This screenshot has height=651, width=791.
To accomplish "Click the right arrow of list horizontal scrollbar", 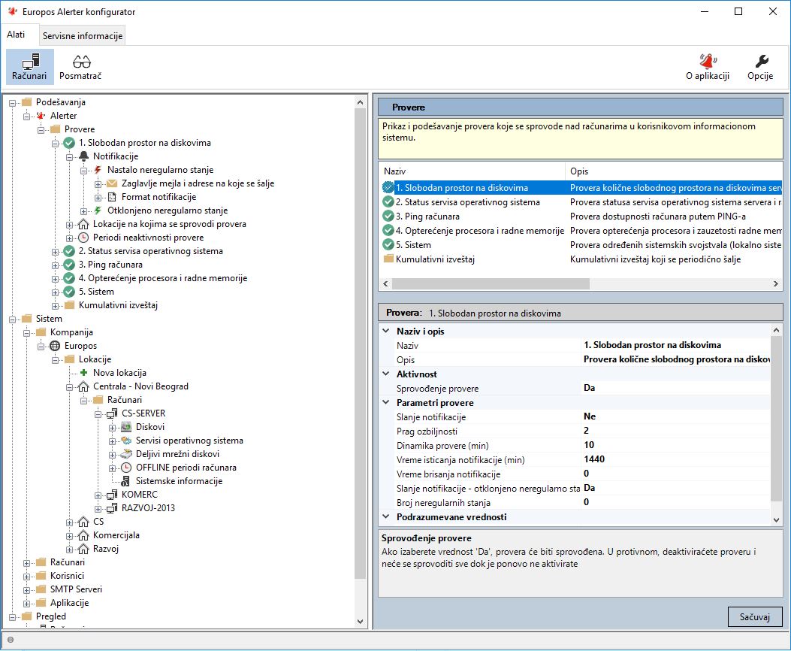I will [776, 283].
